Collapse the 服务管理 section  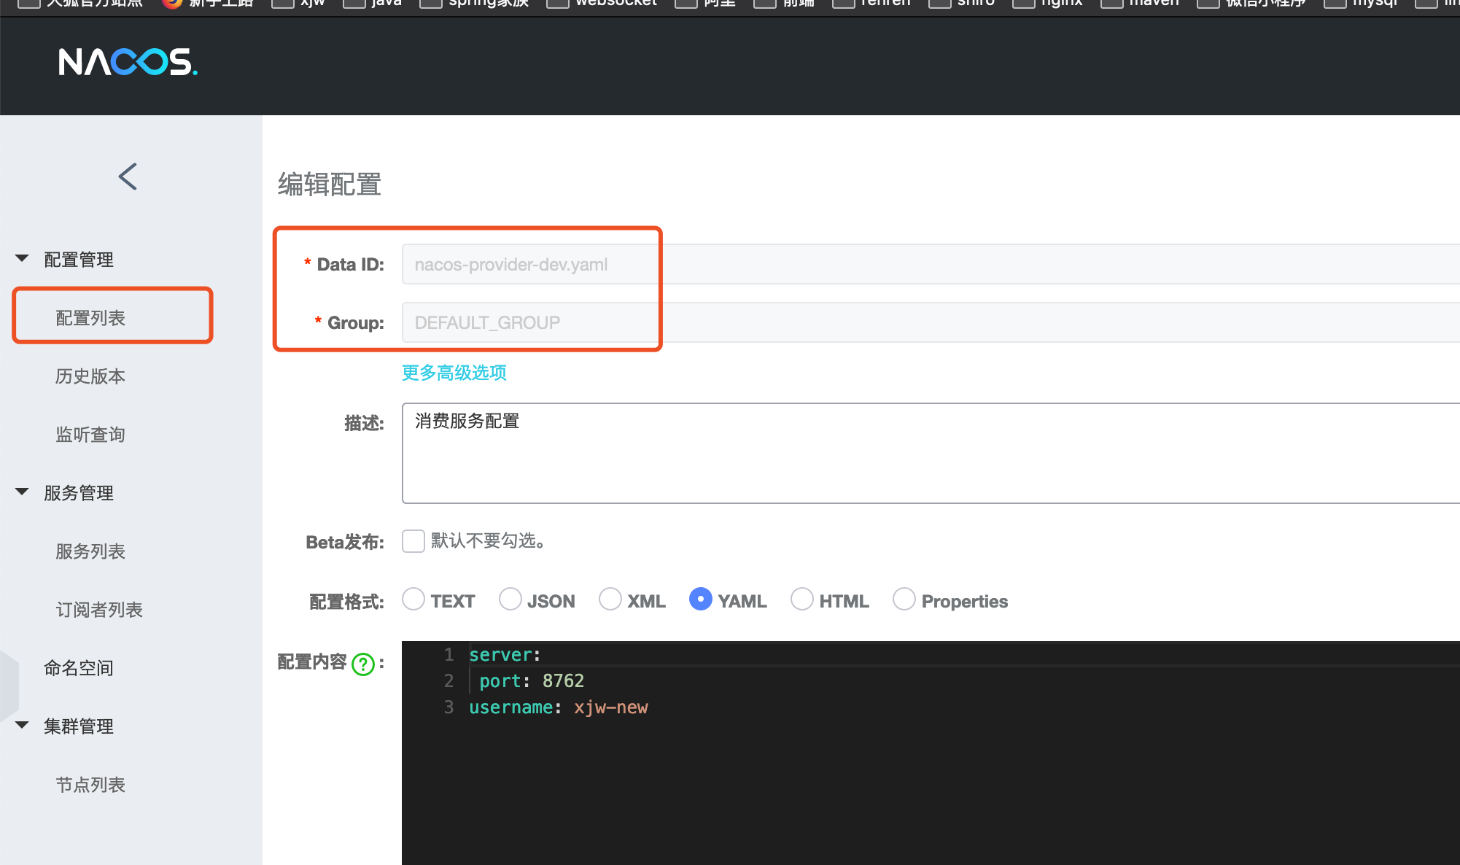pos(22,492)
